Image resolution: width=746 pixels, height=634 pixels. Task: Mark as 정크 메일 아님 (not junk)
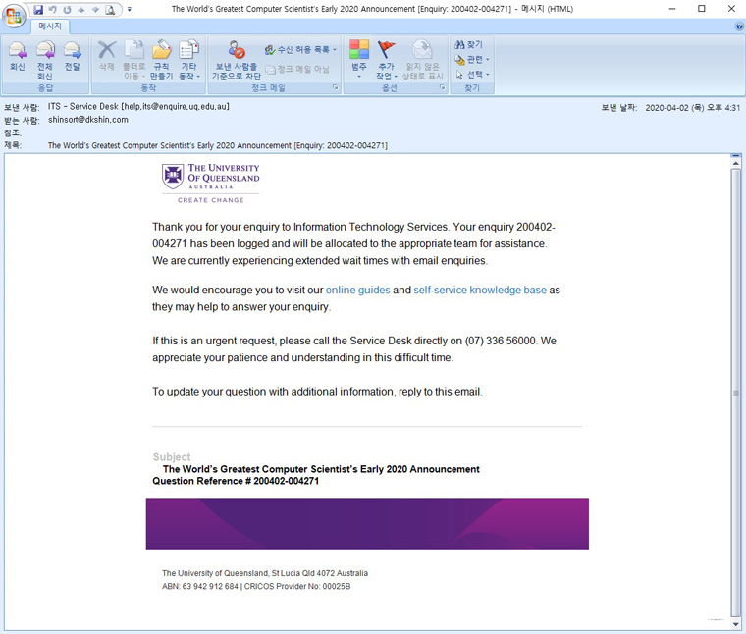(297, 69)
